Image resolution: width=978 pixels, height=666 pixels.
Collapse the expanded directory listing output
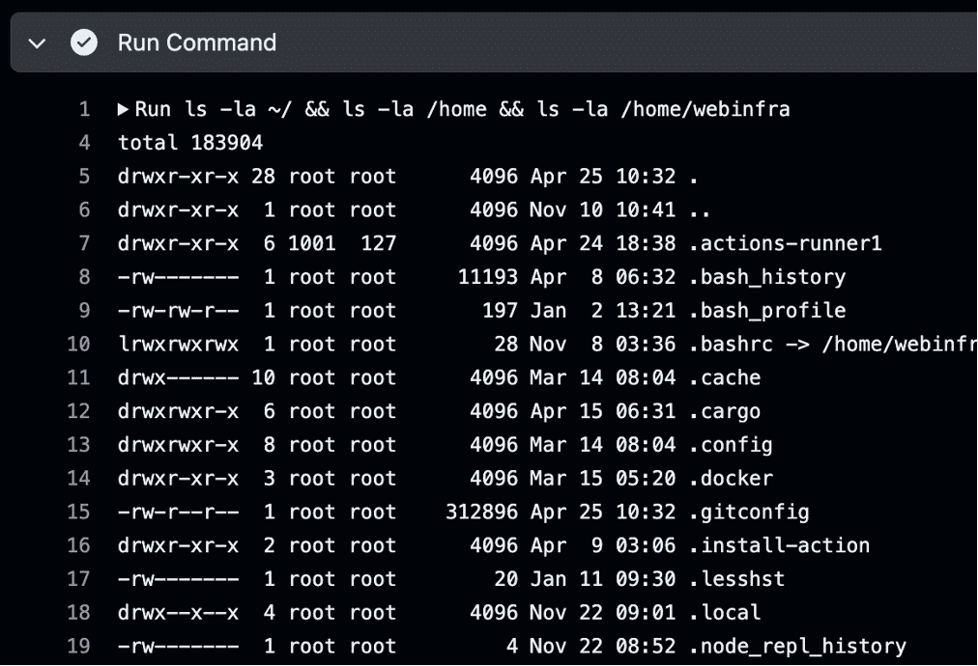[124, 109]
